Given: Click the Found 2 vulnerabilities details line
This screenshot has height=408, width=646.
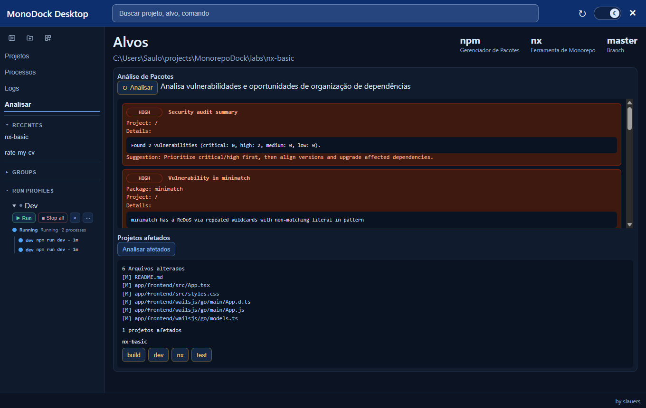Looking at the screenshot, I should [x=226, y=145].
